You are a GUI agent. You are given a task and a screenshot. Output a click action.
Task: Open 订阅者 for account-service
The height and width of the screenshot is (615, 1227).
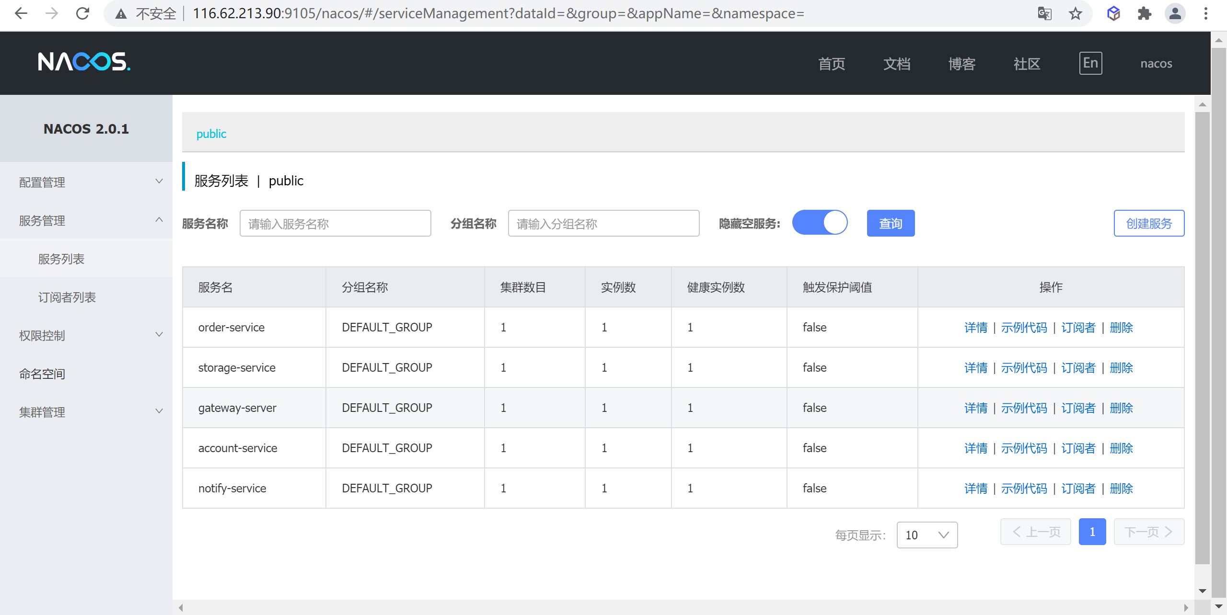pos(1078,448)
